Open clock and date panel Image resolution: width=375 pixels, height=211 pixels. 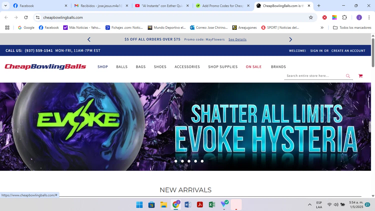coord(356,205)
